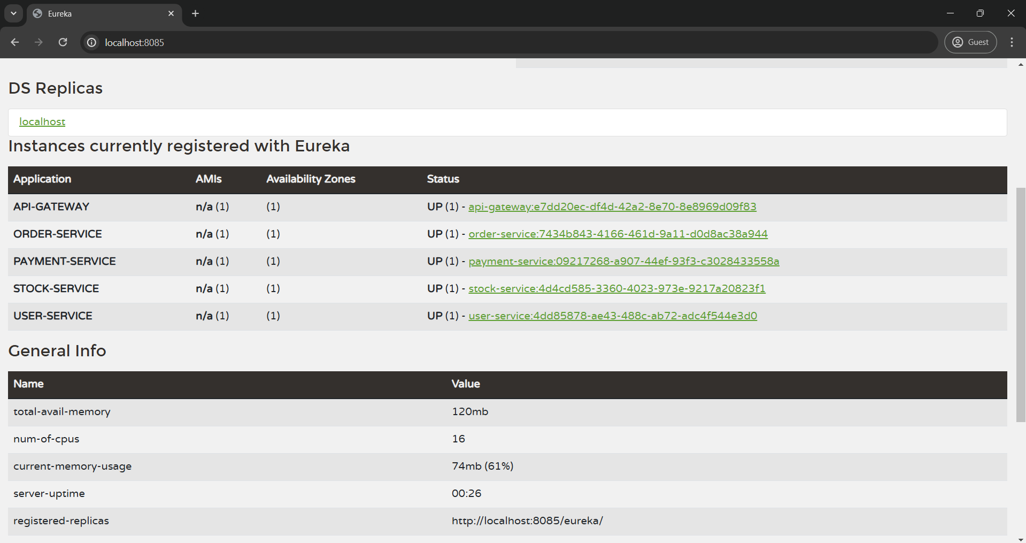Click the vertical scrollbar thumb
The image size is (1026, 543).
click(x=1021, y=305)
